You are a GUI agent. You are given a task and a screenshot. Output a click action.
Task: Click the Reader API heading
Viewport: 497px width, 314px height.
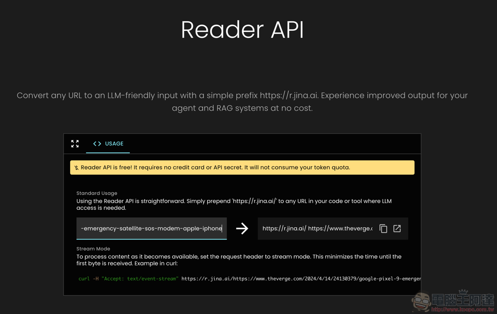coord(242,30)
